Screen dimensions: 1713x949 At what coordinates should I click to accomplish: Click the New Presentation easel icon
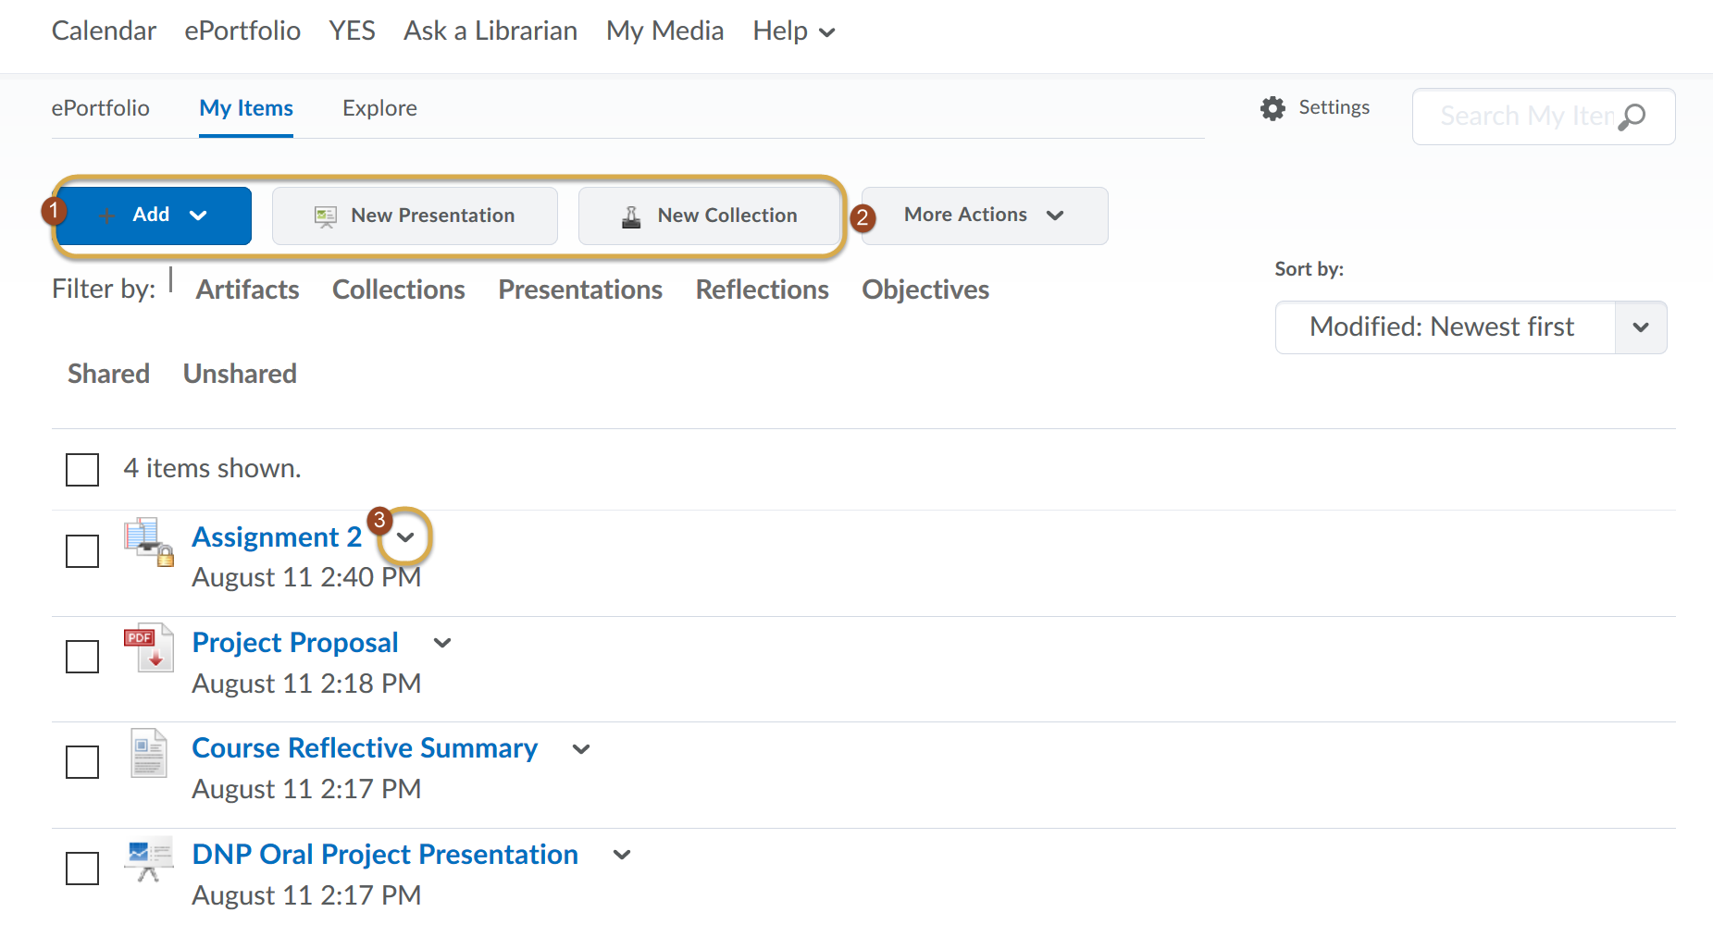pyautogui.click(x=326, y=216)
